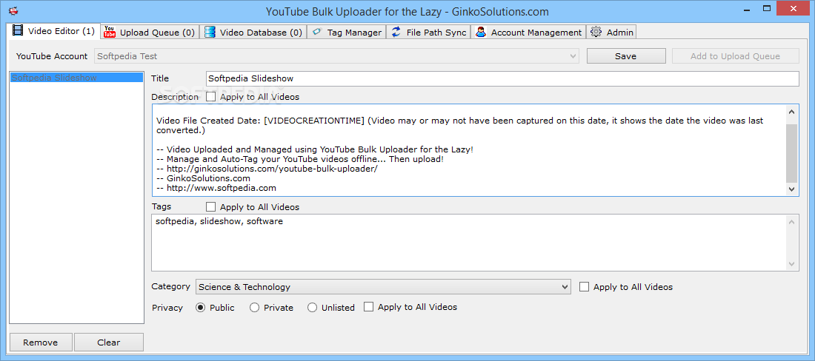Click the tag icon on Tag Manager tab
Screen dimensions: 815x361
coord(317,32)
